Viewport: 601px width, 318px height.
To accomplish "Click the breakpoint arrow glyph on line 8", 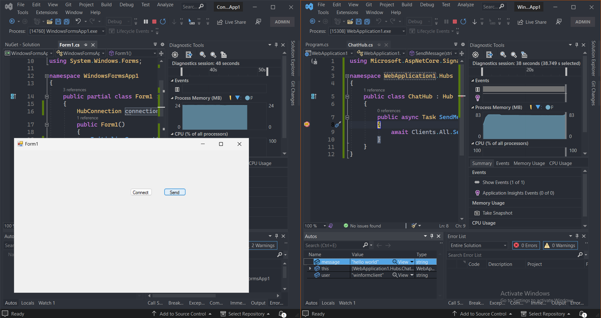I will coord(307,124).
